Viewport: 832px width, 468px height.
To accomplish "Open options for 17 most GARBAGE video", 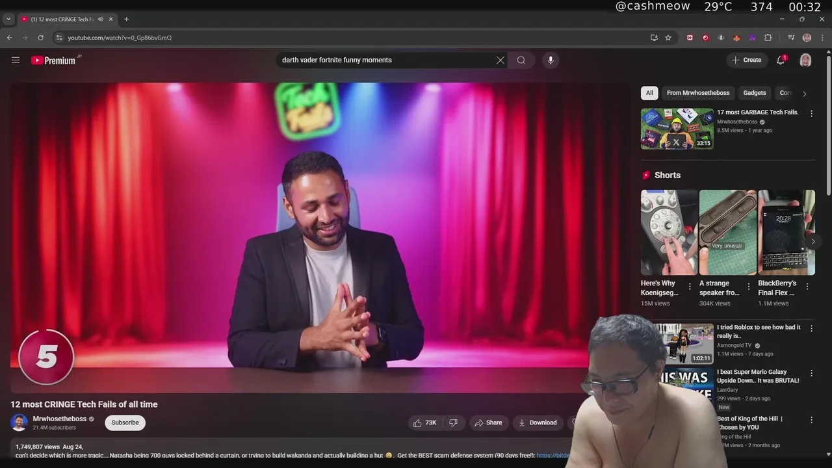I will (x=811, y=113).
